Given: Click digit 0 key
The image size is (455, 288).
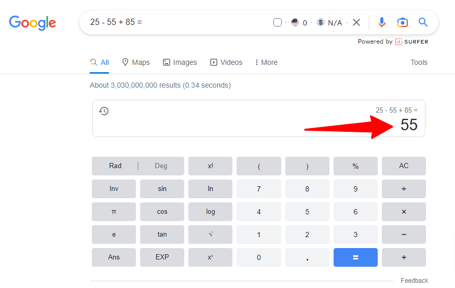Looking at the screenshot, I should [x=259, y=257].
